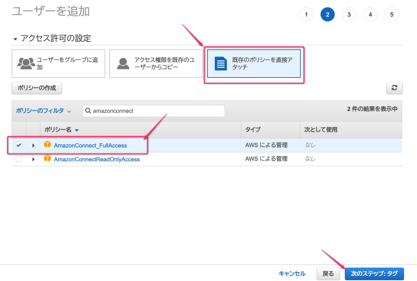Click the orange box icon beside AmazonConnectReadOnlyAccess
Image resolution: width=417 pixels, height=281 pixels.
click(48, 159)
